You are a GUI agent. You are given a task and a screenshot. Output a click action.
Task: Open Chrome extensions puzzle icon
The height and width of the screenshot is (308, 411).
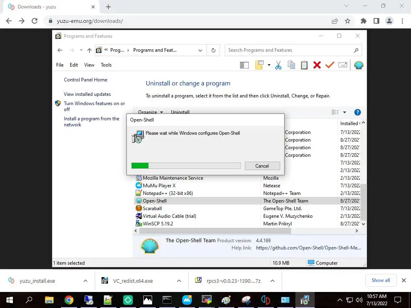point(363,21)
